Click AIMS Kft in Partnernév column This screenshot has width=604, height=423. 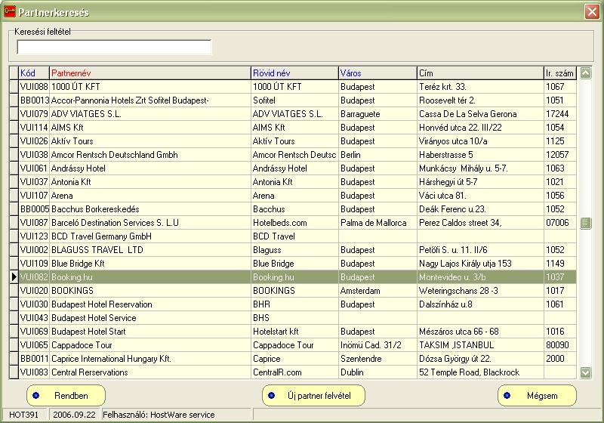click(x=67, y=128)
